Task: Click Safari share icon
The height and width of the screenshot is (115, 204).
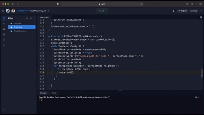Action: coord(192,4)
